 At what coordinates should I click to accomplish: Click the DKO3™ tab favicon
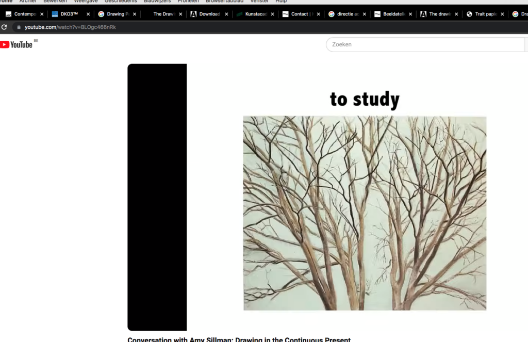[x=55, y=14]
